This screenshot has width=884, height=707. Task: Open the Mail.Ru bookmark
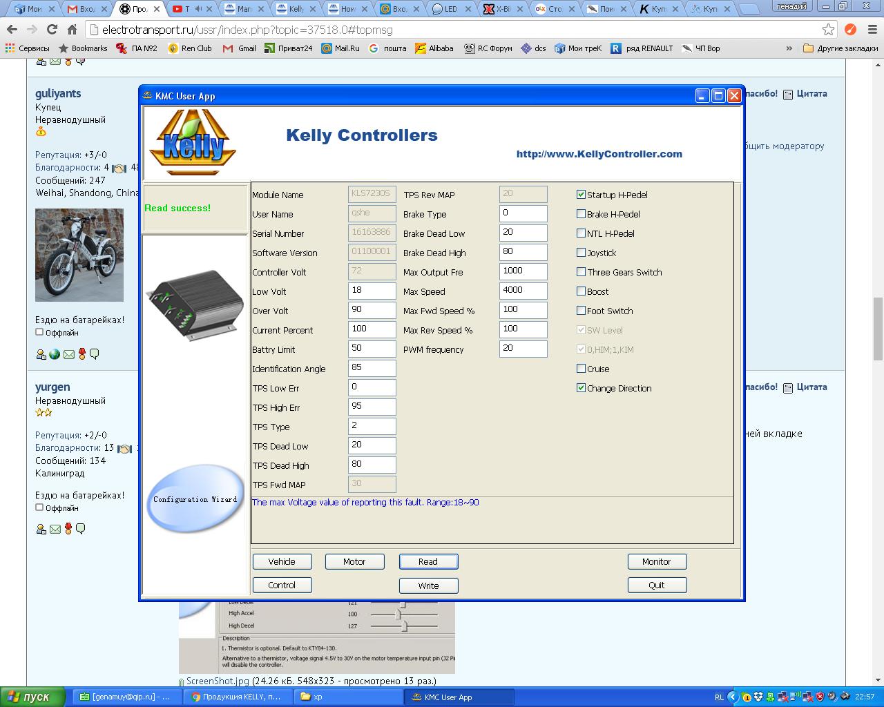tap(340, 48)
